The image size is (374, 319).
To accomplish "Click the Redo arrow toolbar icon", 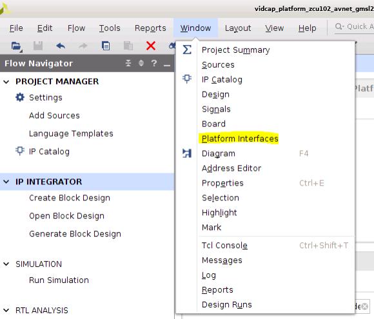I will click(x=83, y=46).
